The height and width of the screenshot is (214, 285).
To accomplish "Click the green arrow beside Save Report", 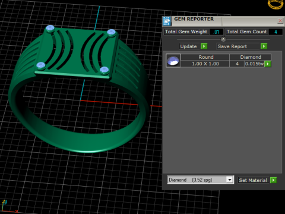I will (x=264, y=46).
